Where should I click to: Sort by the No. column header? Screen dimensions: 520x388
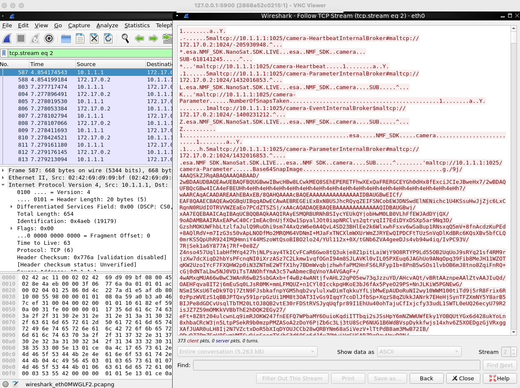pos(14,64)
